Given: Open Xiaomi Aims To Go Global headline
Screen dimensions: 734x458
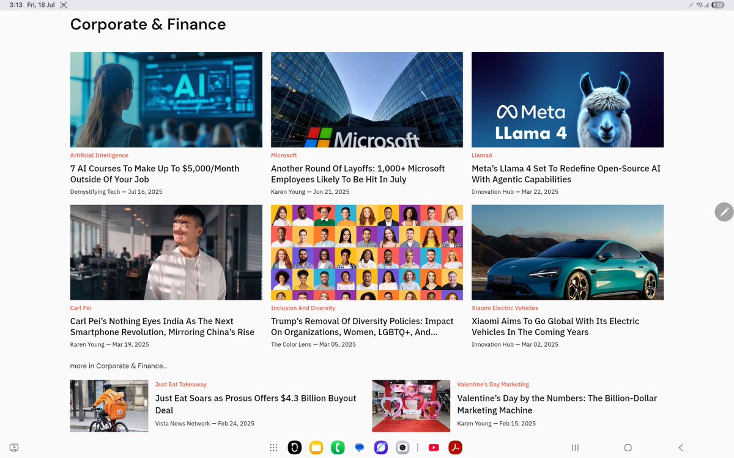Looking at the screenshot, I should (x=555, y=327).
